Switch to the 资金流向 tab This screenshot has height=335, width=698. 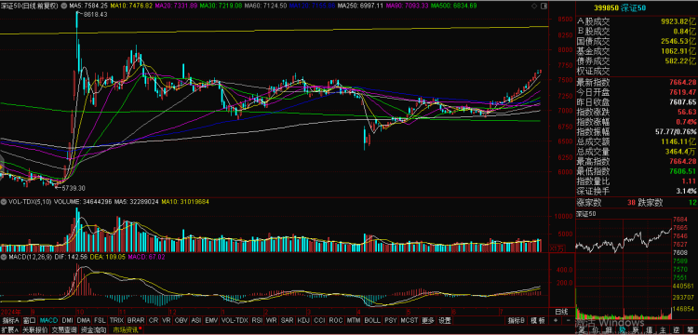pyautogui.click(x=93, y=330)
